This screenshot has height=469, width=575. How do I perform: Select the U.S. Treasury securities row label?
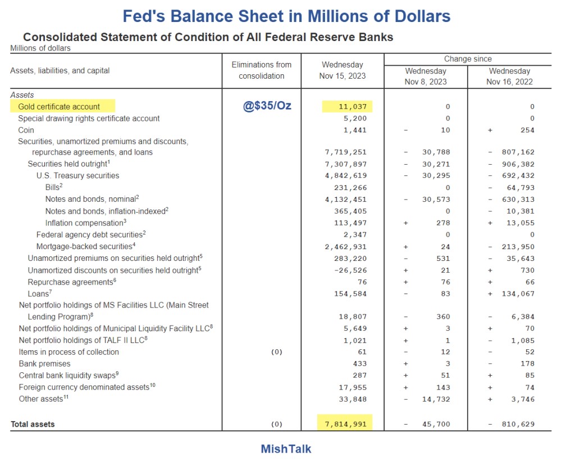[x=77, y=175]
